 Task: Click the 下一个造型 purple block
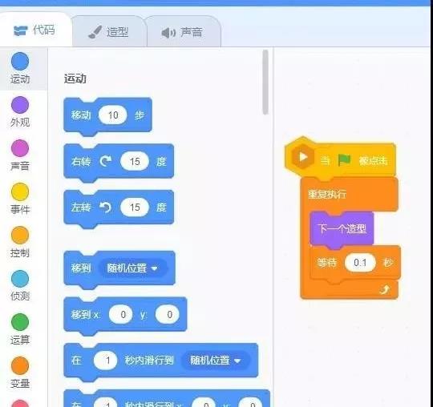(342, 229)
